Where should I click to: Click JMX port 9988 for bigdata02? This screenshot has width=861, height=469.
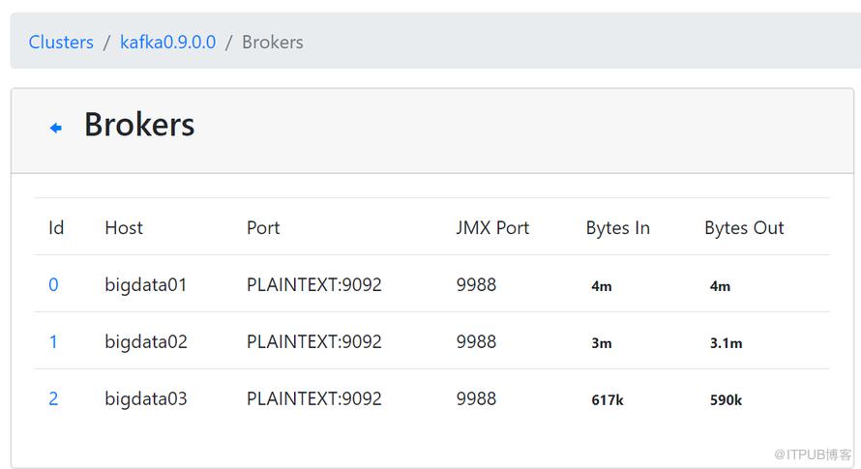(476, 341)
